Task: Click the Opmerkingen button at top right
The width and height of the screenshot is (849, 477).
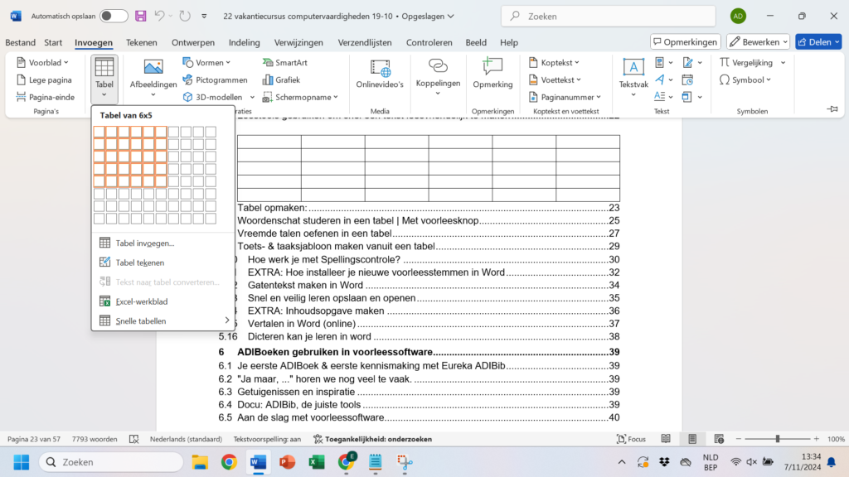Action: pyautogui.click(x=685, y=41)
